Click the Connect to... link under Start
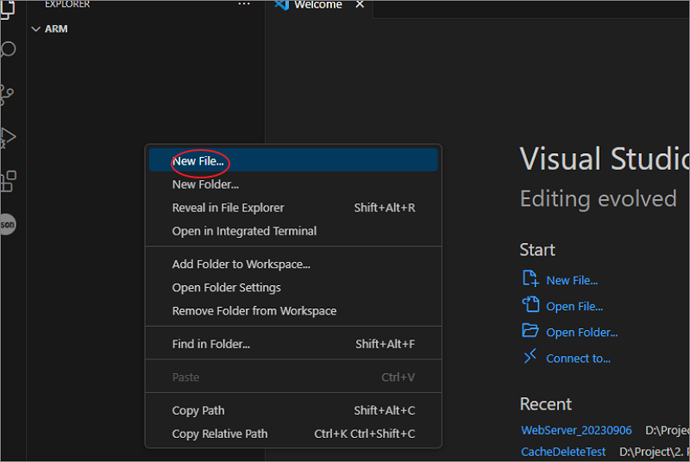 click(578, 358)
